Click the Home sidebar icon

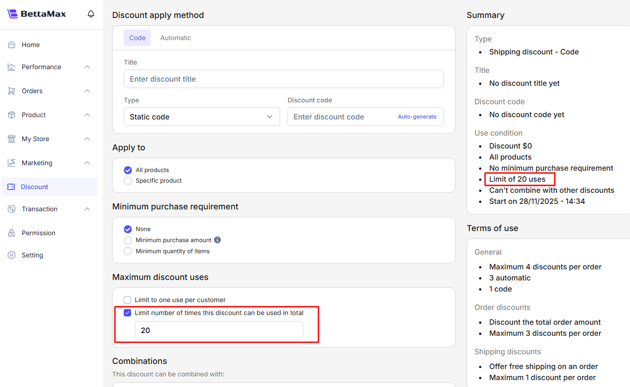pos(12,45)
